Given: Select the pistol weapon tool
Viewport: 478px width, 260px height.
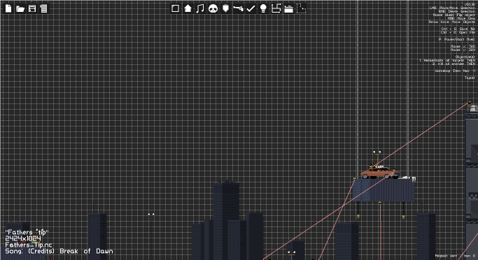Looking at the screenshot, I should (238, 8).
